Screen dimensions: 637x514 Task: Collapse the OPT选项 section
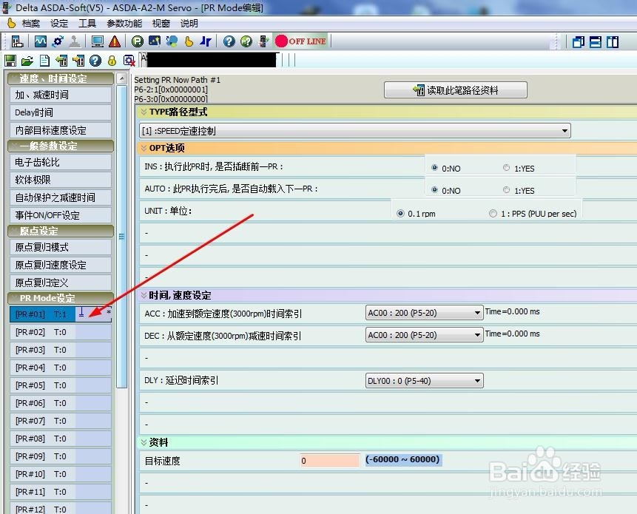144,148
